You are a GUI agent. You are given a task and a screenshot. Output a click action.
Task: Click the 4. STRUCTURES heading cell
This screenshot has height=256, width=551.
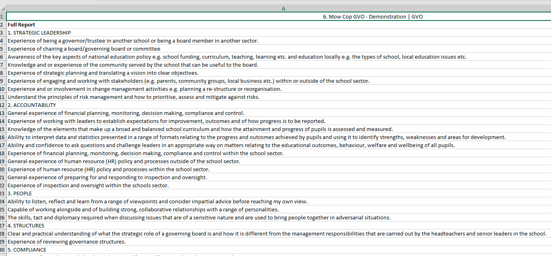click(279, 225)
